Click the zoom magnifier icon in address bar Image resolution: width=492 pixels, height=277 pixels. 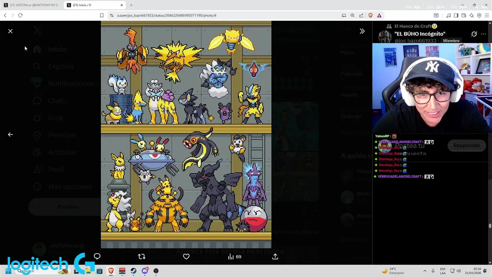352,15
